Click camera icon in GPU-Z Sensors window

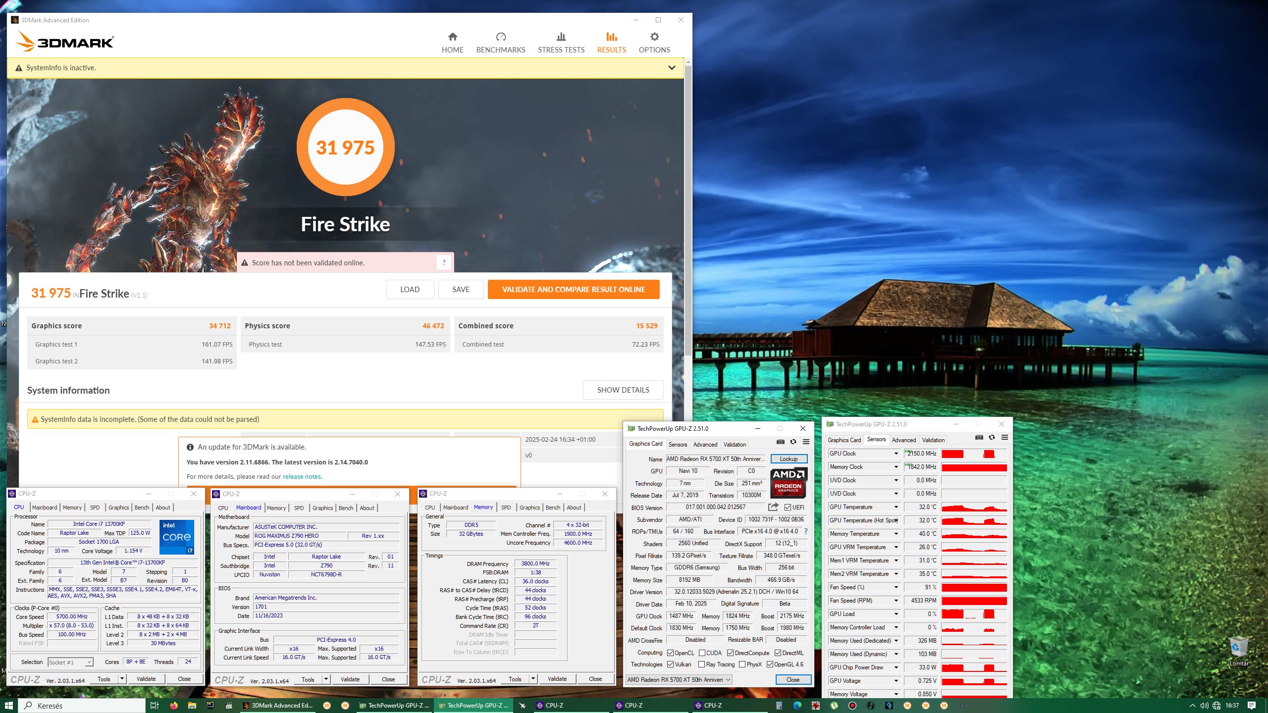point(979,437)
